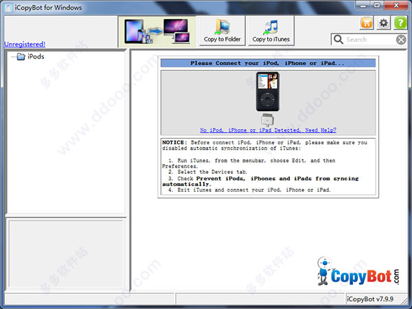Click the iCopyBot v7.9.9 status text
412x309 pixels.
(370, 299)
